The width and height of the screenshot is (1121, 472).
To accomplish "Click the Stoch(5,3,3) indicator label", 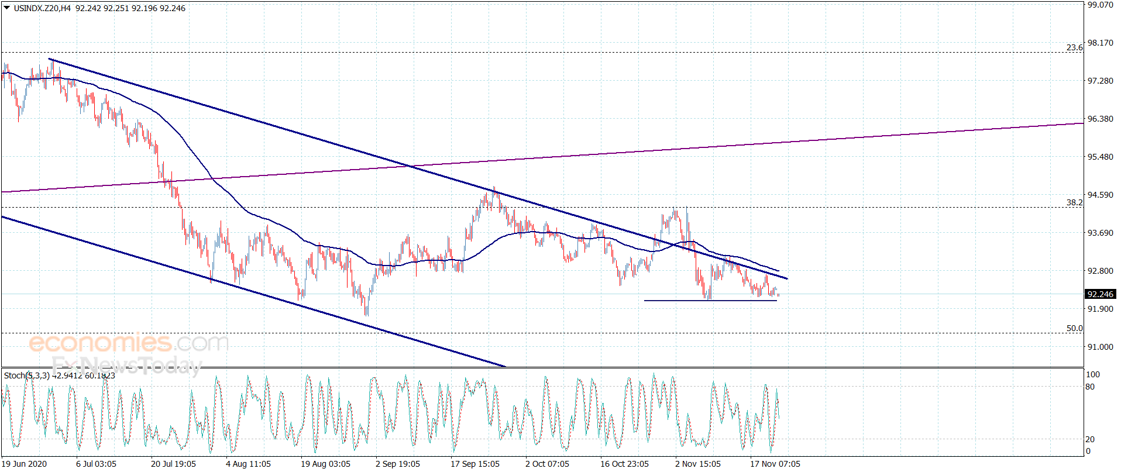I will pos(27,375).
